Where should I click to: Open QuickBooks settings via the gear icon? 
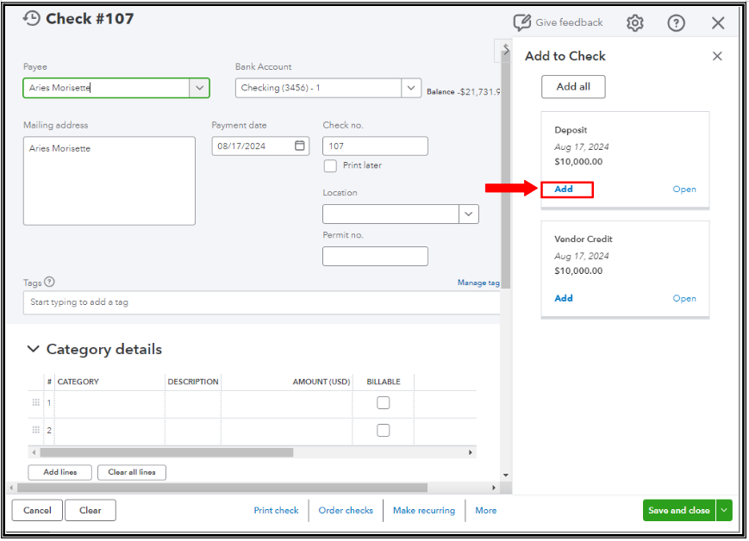pyautogui.click(x=634, y=22)
